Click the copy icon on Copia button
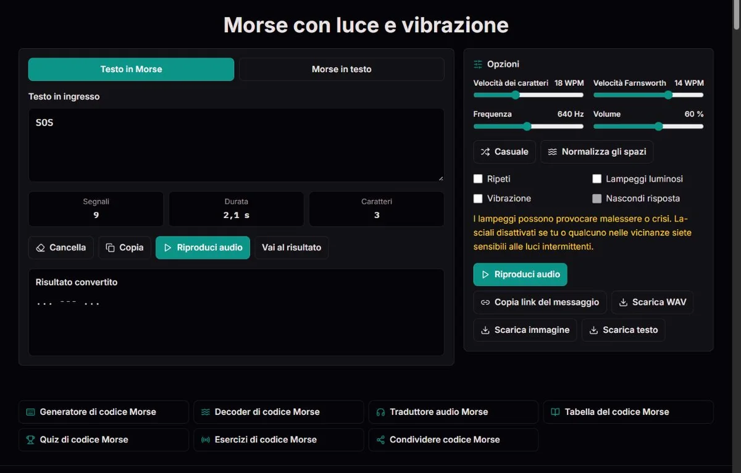The height and width of the screenshot is (473, 741). coord(111,248)
